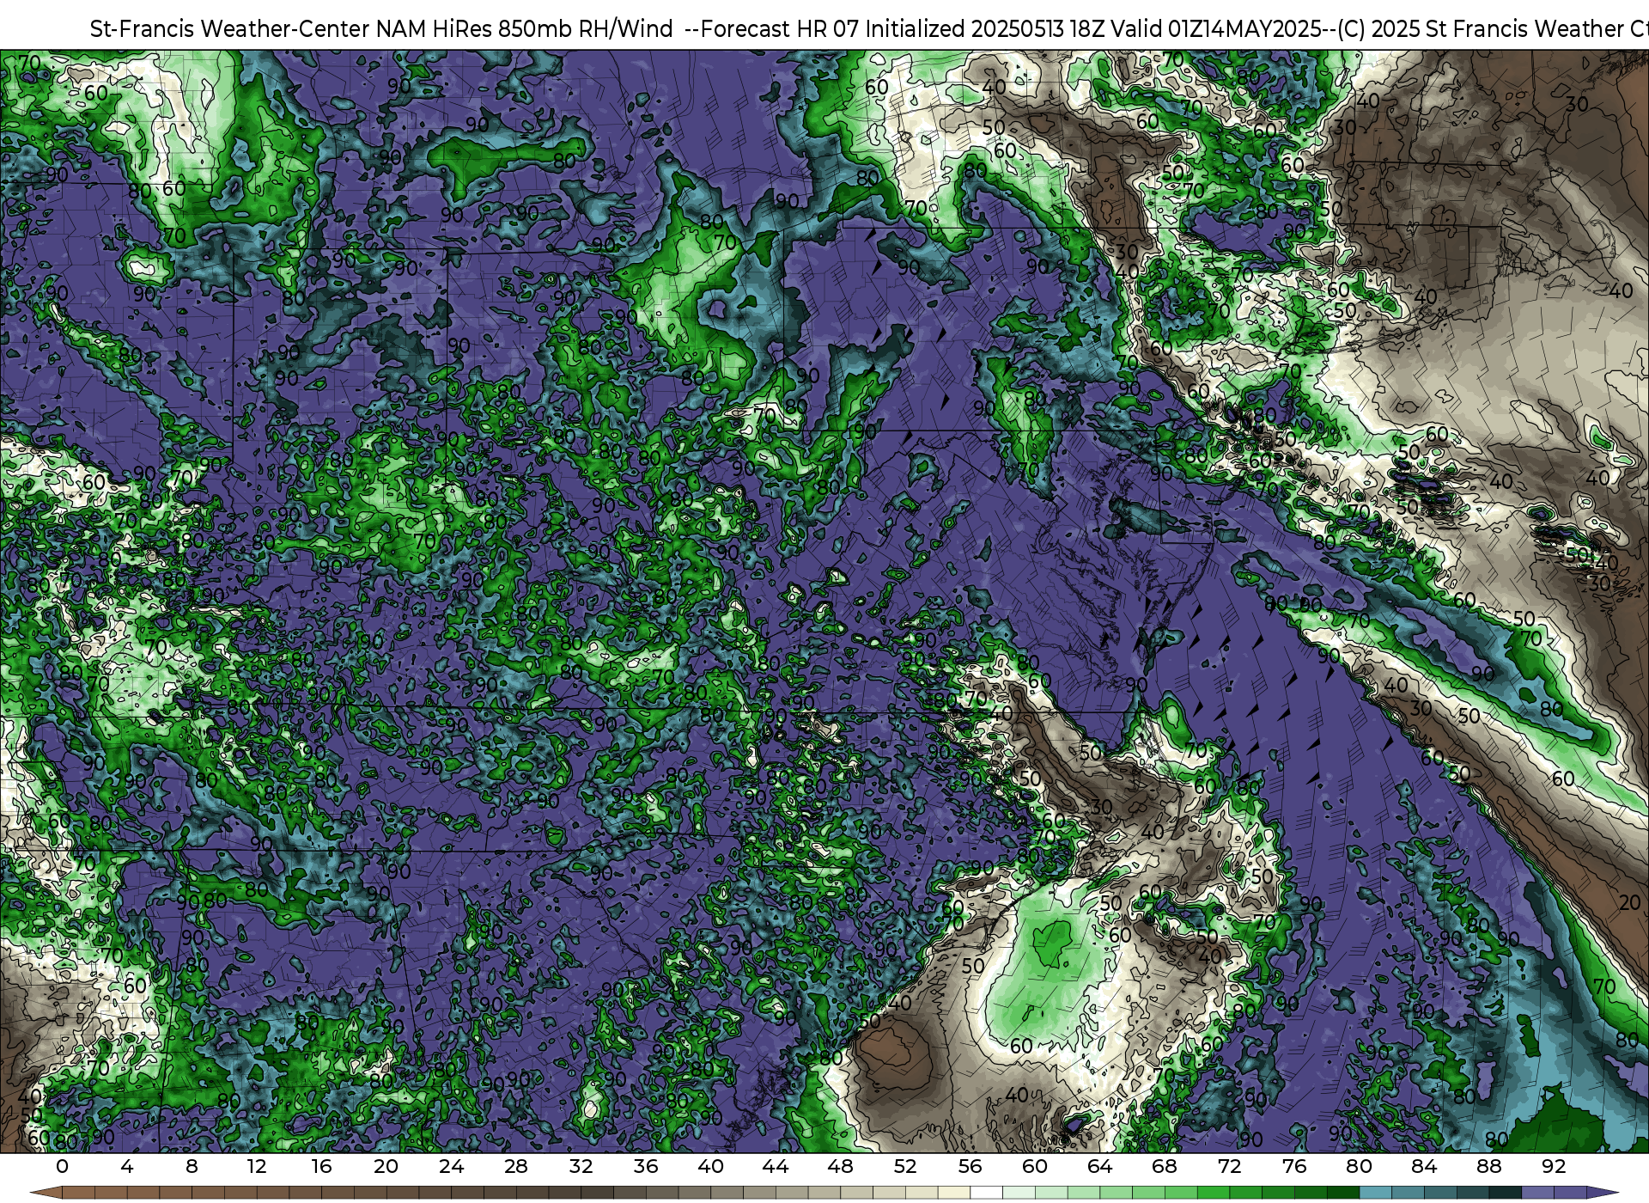Click the '84' label on the legend scale

(1424, 1166)
